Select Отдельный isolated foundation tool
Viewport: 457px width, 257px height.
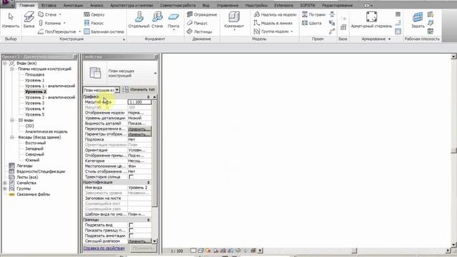tap(139, 20)
